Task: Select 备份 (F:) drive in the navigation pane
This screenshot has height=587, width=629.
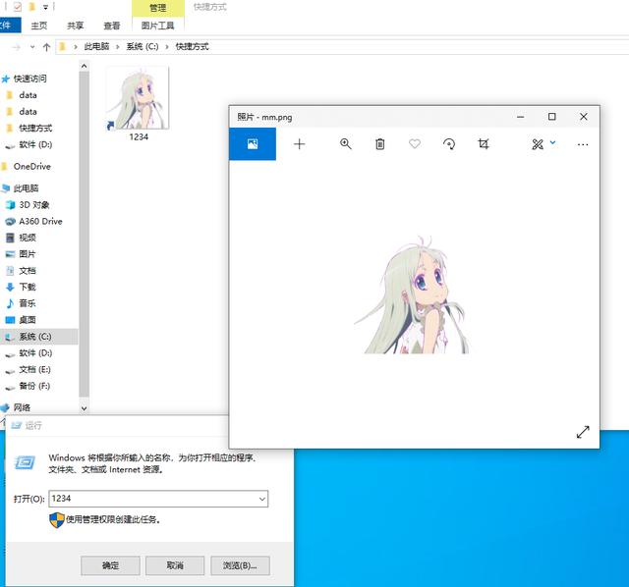Action: 34,386
